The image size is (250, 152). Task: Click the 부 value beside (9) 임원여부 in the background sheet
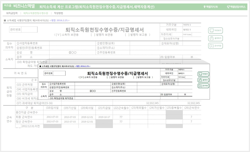coord(192,57)
